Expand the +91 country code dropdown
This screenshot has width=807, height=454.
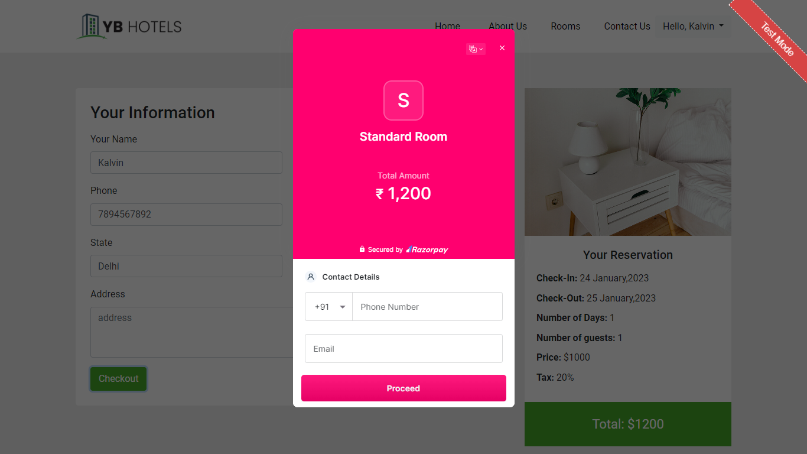pyautogui.click(x=329, y=307)
